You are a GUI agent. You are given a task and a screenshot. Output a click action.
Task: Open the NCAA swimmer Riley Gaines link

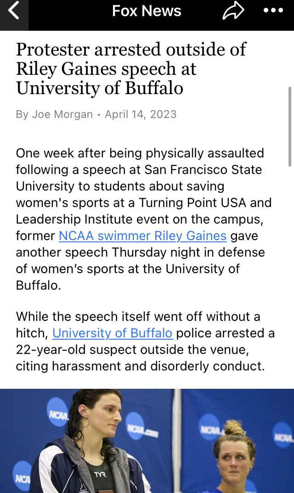(142, 235)
